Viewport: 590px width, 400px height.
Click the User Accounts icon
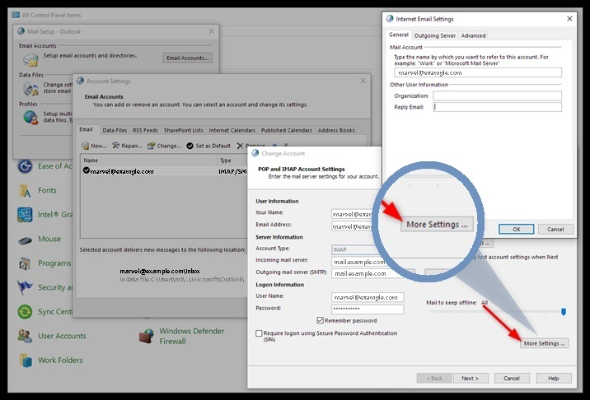[25, 336]
